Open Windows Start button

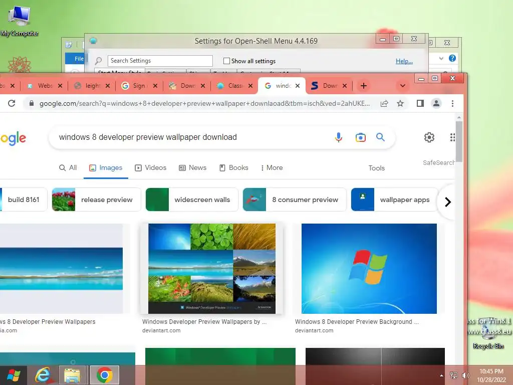tap(13, 375)
